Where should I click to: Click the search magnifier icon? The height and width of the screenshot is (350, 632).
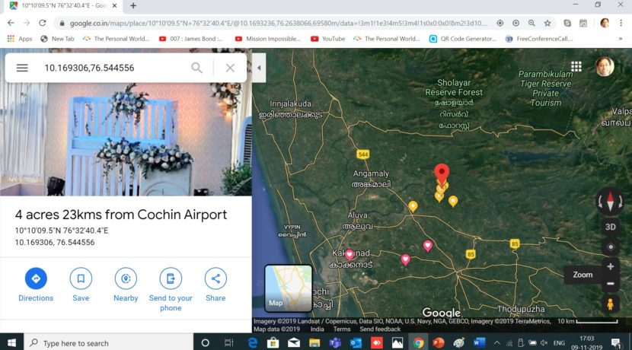[196, 68]
